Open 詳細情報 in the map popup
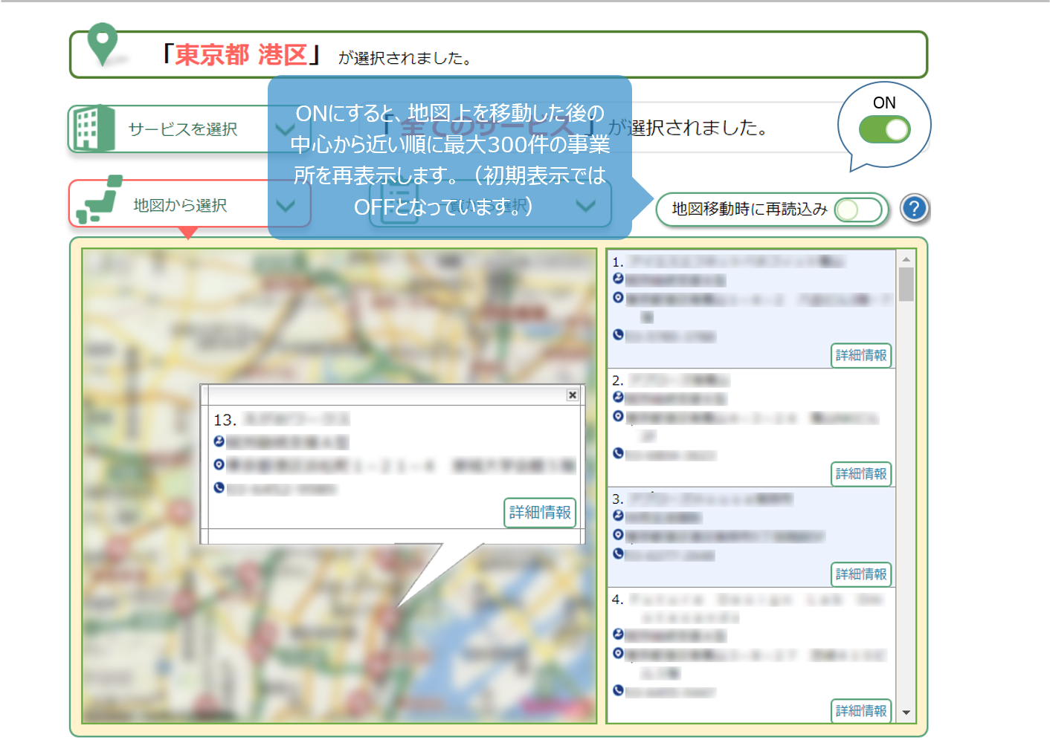 540,513
